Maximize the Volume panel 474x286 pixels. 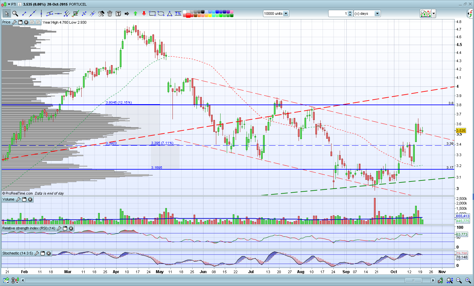(24, 199)
